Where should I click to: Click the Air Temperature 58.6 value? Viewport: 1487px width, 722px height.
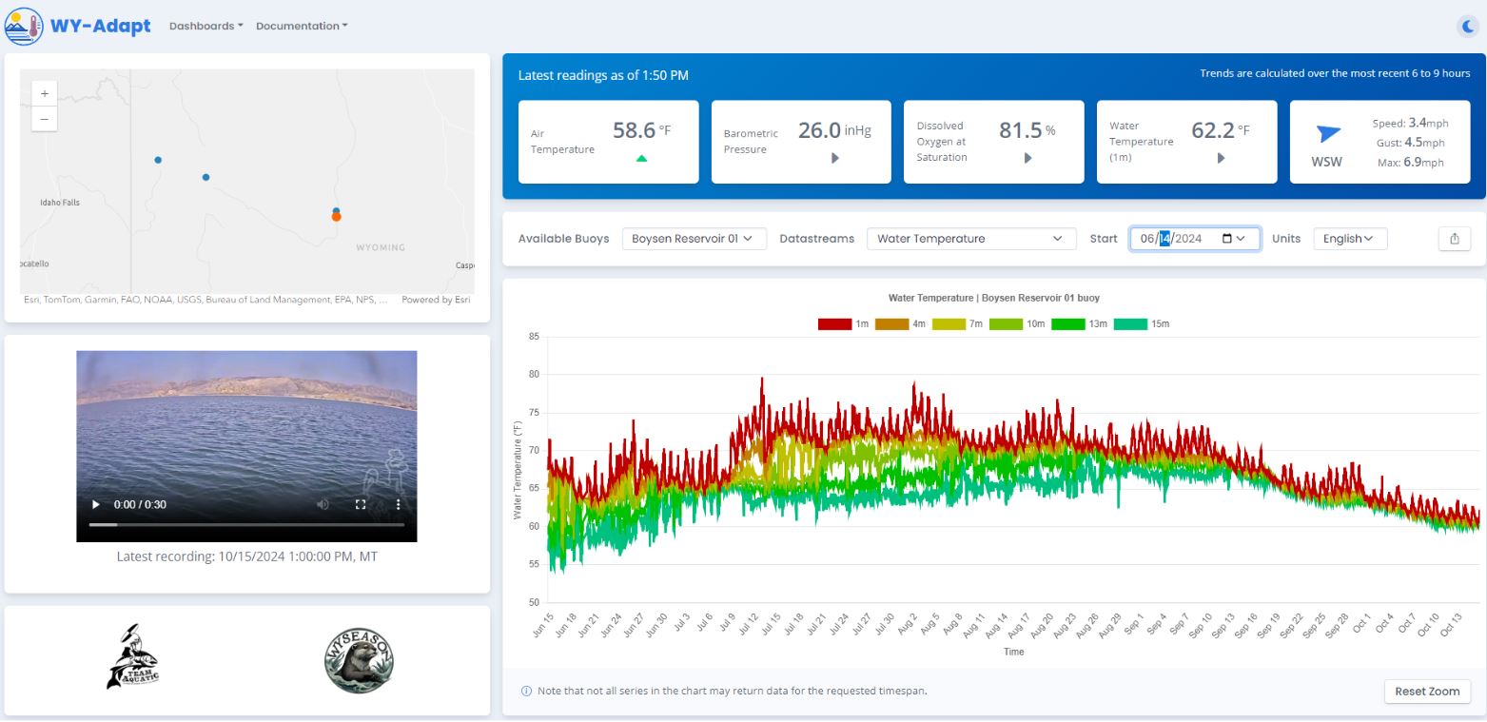634,130
